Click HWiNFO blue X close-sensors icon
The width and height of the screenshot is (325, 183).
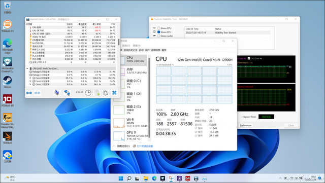pyautogui.click(x=114, y=93)
